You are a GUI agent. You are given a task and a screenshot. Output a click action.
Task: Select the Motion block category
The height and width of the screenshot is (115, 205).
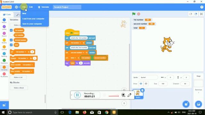click(4, 21)
